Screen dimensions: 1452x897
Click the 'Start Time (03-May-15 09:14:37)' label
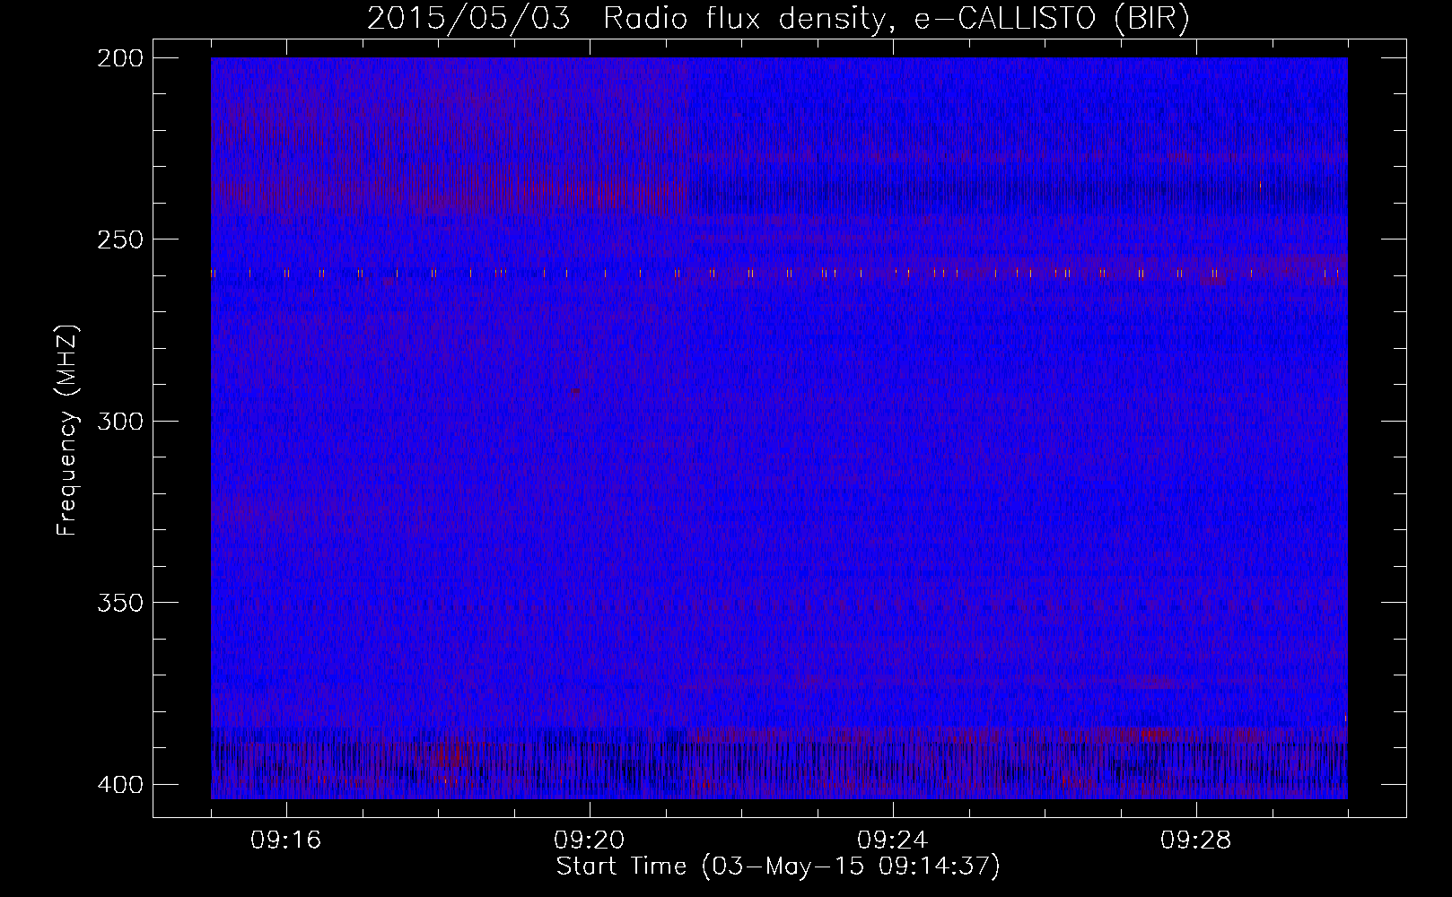[x=778, y=867]
